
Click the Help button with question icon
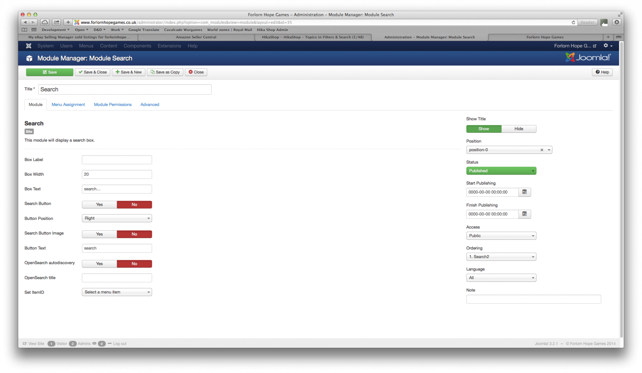click(x=602, y=72)
